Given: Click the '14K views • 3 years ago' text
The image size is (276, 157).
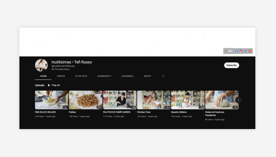Looking at the screenshot, I should click(79, 116).
